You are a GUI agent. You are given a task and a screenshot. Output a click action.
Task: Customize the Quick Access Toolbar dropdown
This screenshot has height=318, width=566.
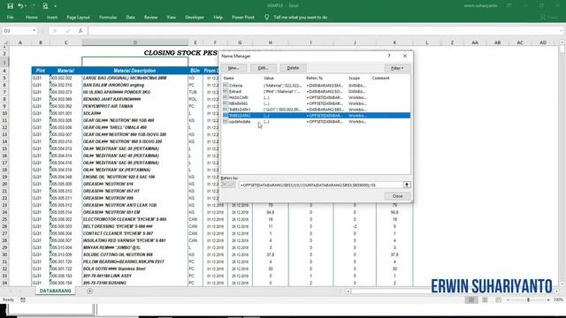(55, 6)
